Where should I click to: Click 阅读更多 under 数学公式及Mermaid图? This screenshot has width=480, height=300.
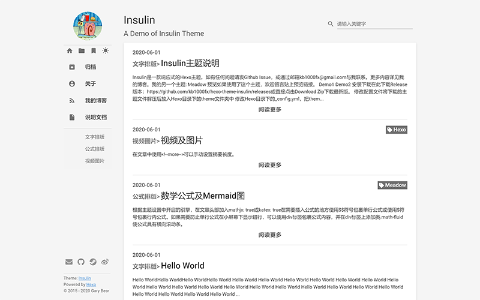269,235
